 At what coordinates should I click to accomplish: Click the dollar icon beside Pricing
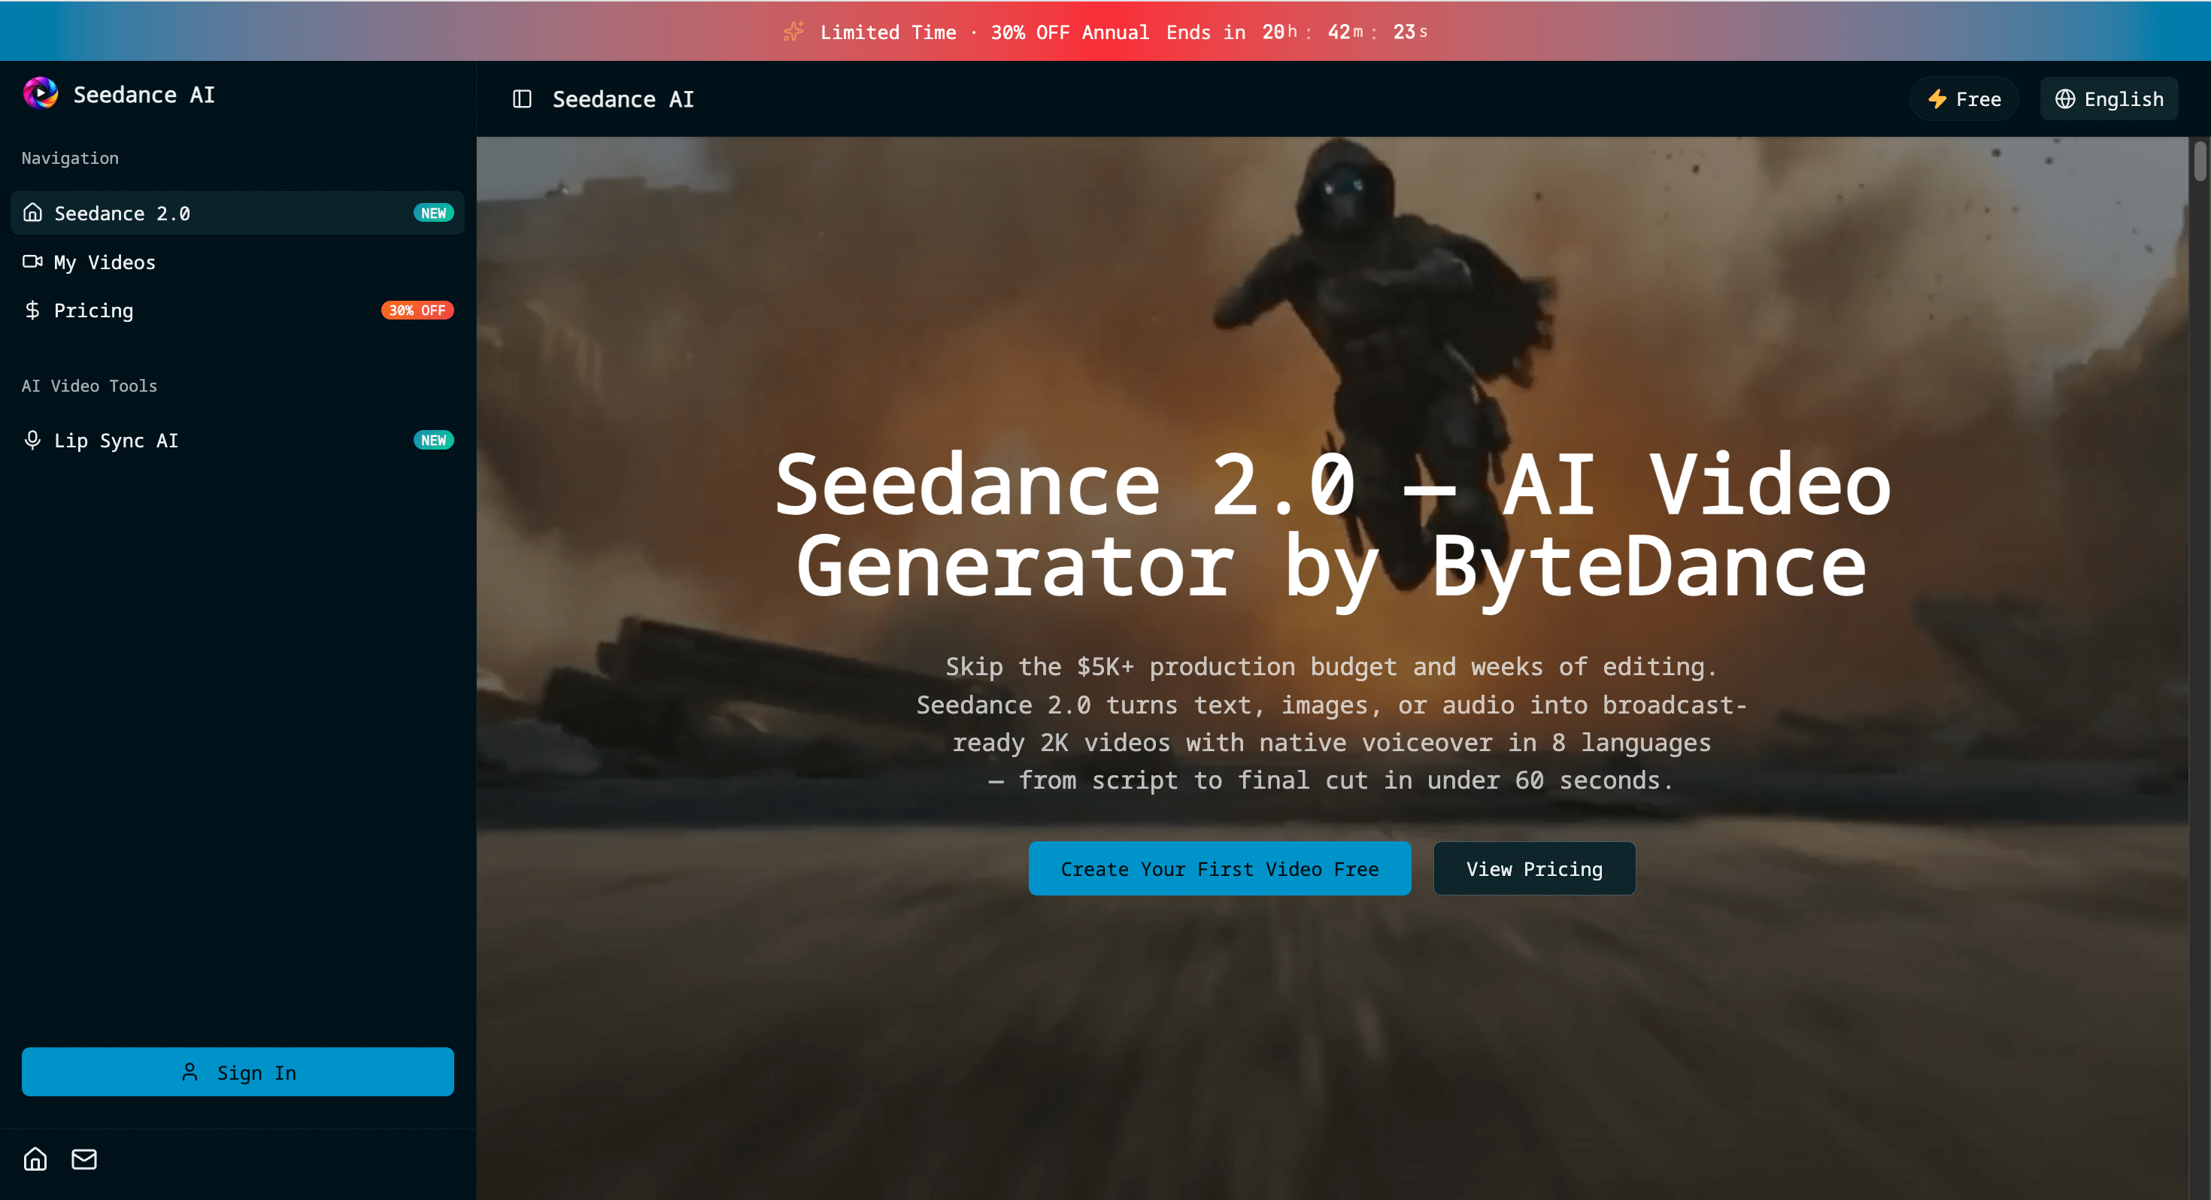pyautogui.click(x=32, y=310)
